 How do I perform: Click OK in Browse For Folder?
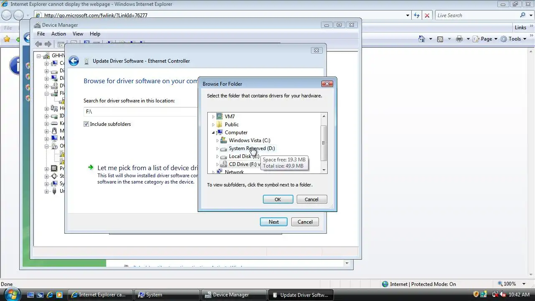pos(278,199)
